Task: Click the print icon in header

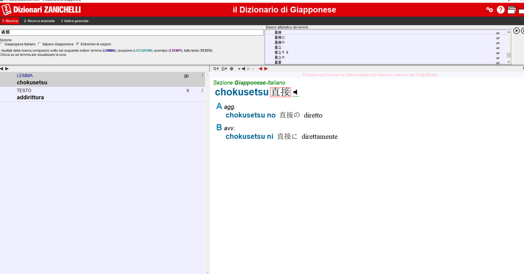Action: point(512,10)
